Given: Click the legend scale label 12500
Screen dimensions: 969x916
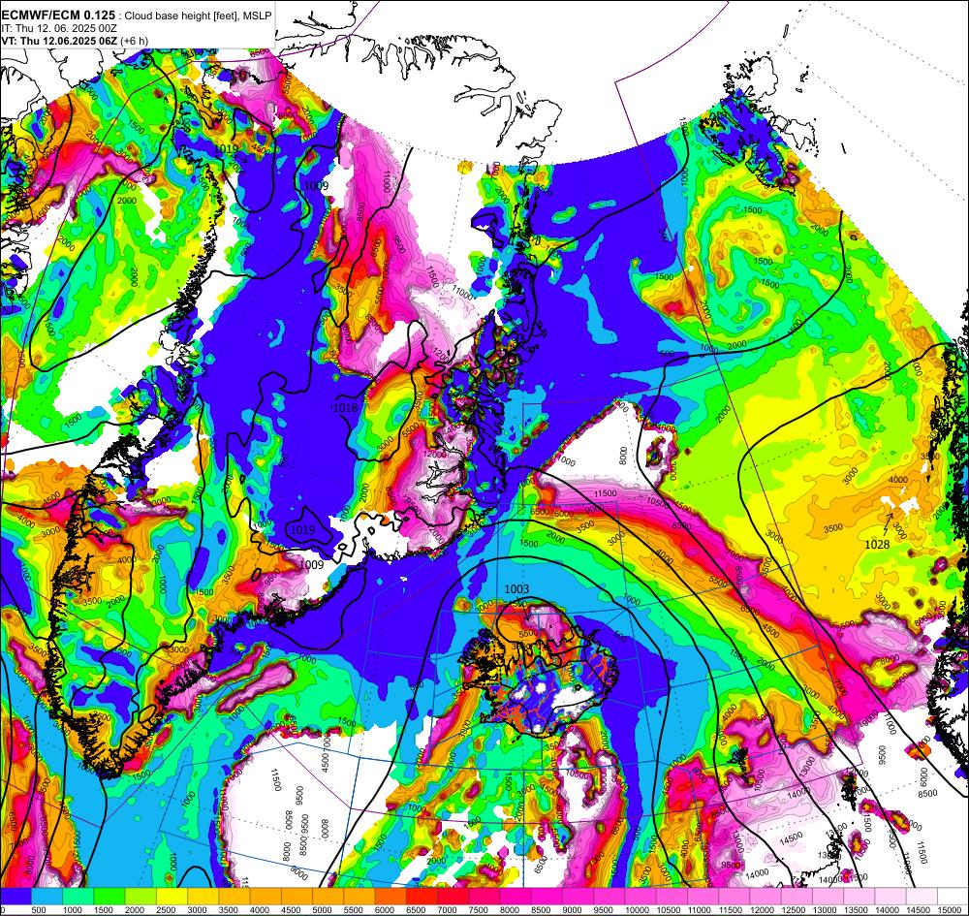Looking at the screenshot, I should tap(795, 909).
